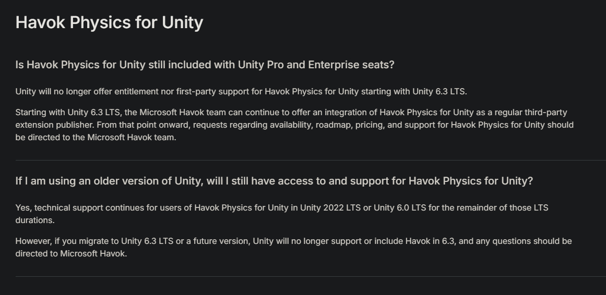
Task: Click the question about Pro and Enterprise seats
Action: pyautogui.click(x=205, y=65)
